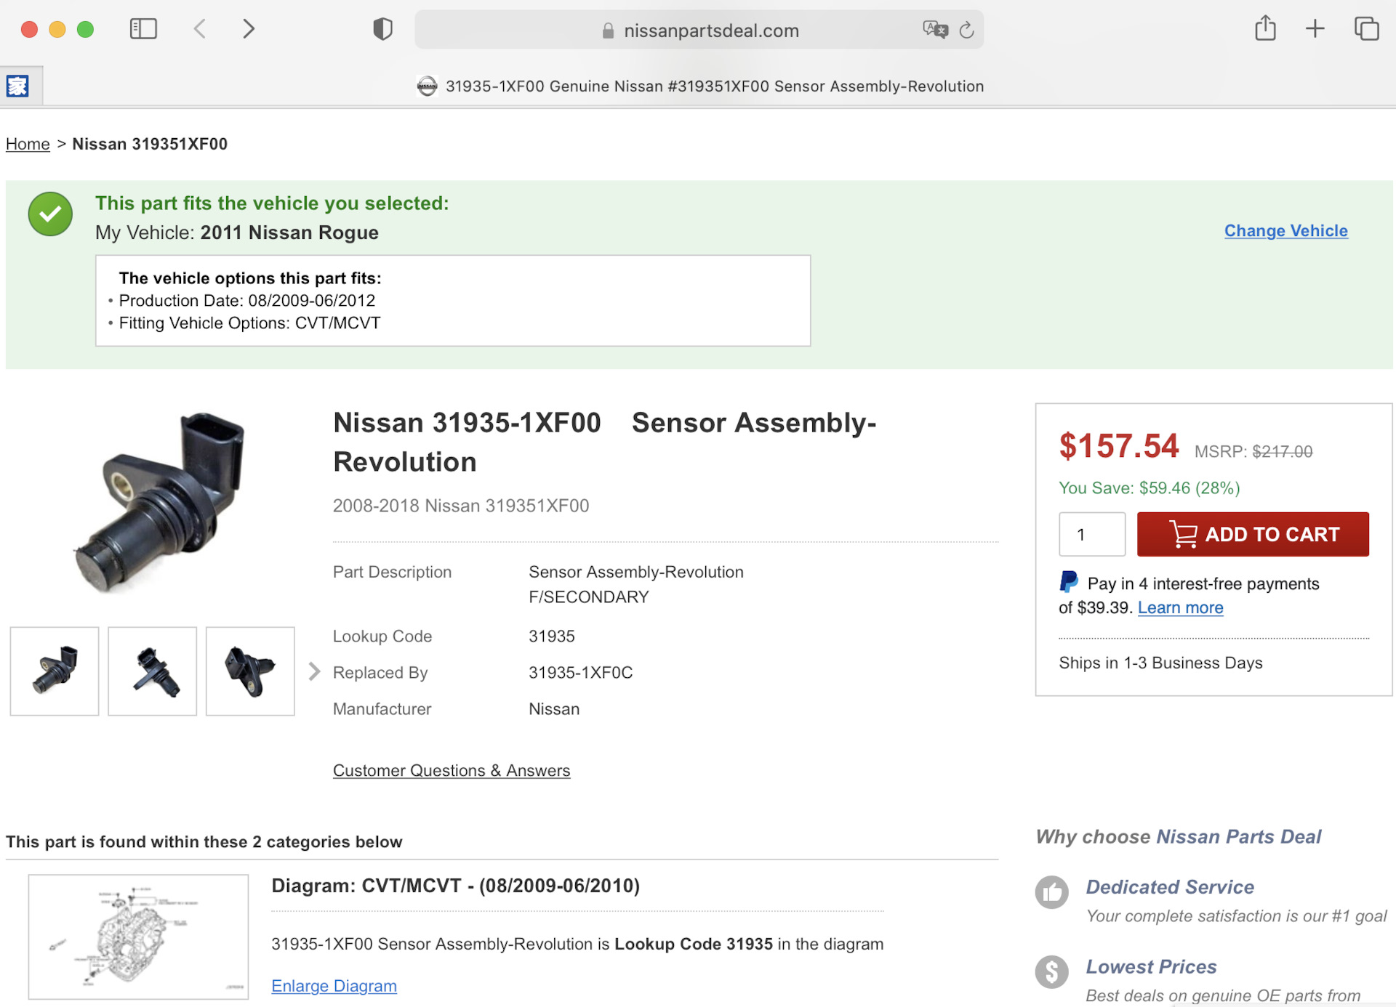Click the quantity input field
The image size is (1396, 1007).
(1091, 534)
